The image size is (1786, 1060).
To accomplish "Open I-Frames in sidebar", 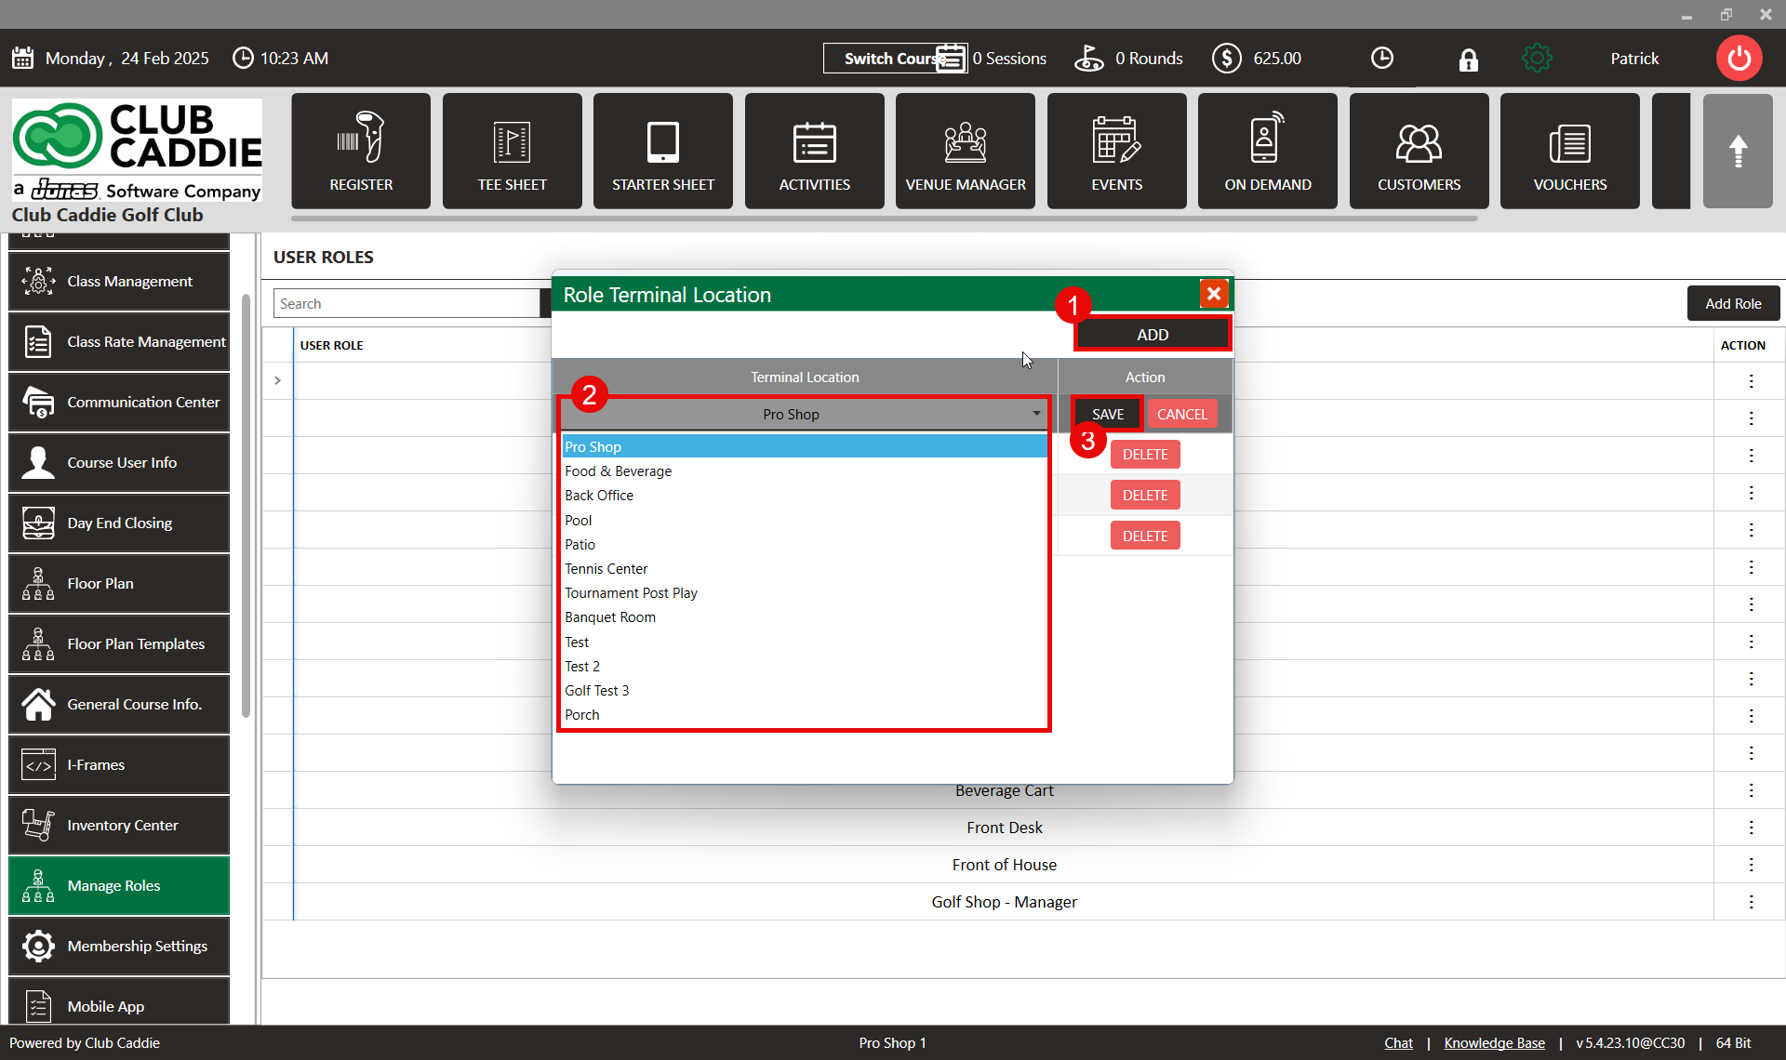I will 119,764.
